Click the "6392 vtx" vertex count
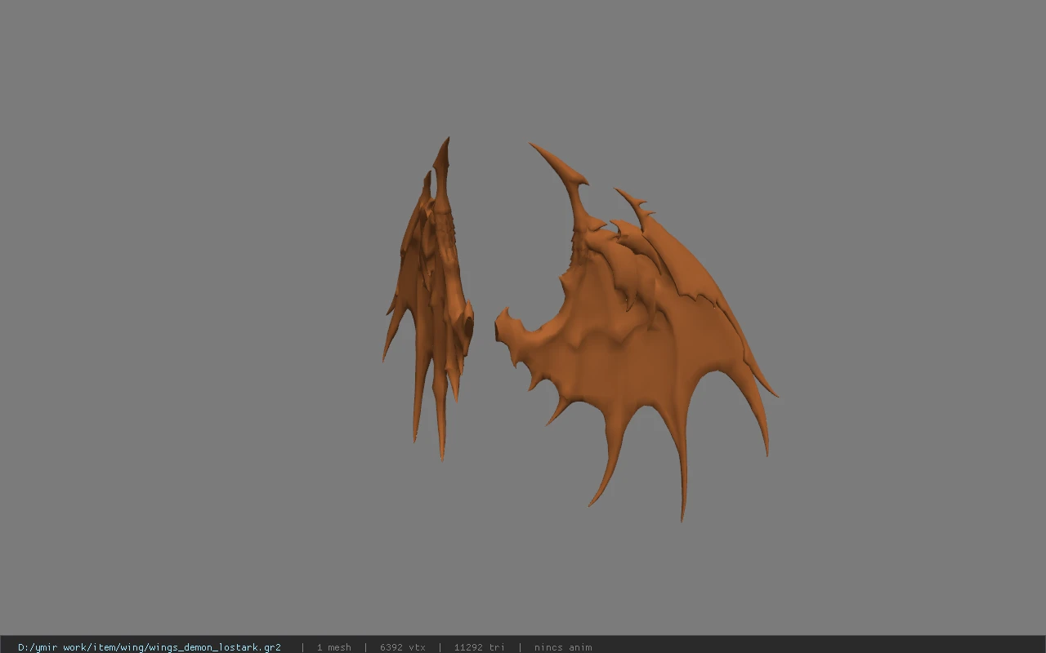Image resolution: width=1046 pixels, height=653 pixels. (x=403, y=647)
